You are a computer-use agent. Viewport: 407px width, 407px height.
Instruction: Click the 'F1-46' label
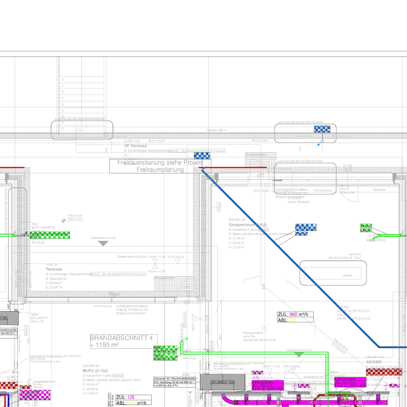pyautogui.click(x=347, y=166)
